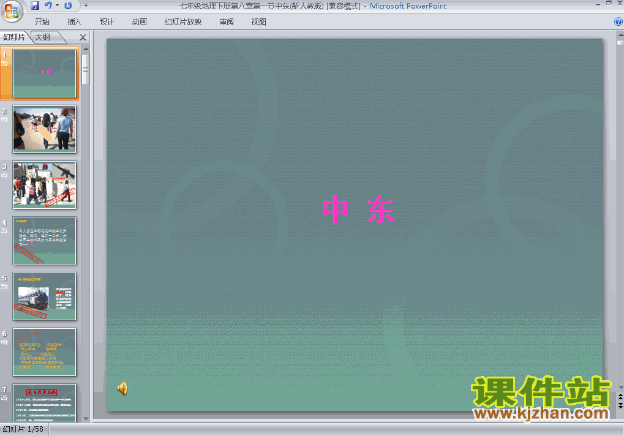This screenshot has width=624, height=436.
Task: Click animation star icon beside slide 1
Action: click(5, 63)
